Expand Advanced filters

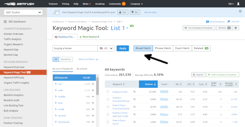(x=88, y=59)
